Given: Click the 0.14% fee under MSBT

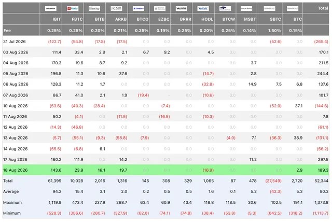Looking at the screenshot, I should tap(250, 31).
